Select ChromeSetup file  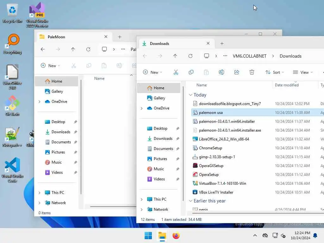tap(210, 148)
